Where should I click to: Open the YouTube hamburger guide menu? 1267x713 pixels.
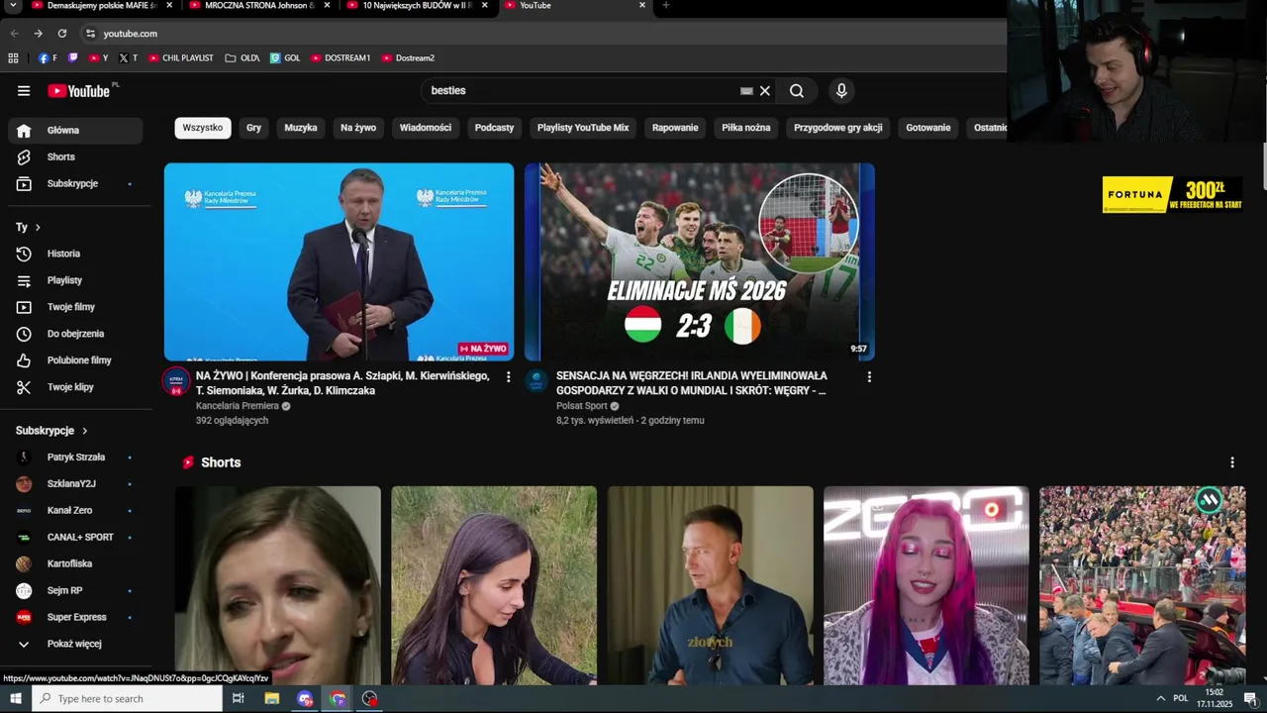tap(24, 91)
